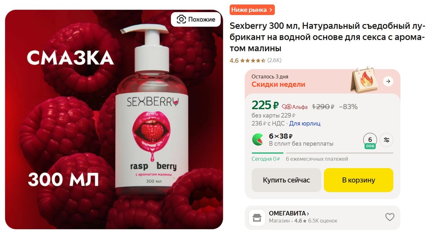Open ОМЕГАВИТА store icon

257,218
